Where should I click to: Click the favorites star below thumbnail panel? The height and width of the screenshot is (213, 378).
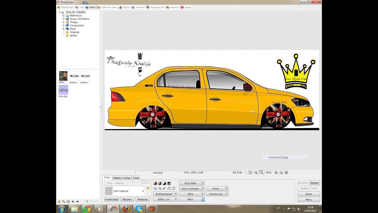(59, 201)
